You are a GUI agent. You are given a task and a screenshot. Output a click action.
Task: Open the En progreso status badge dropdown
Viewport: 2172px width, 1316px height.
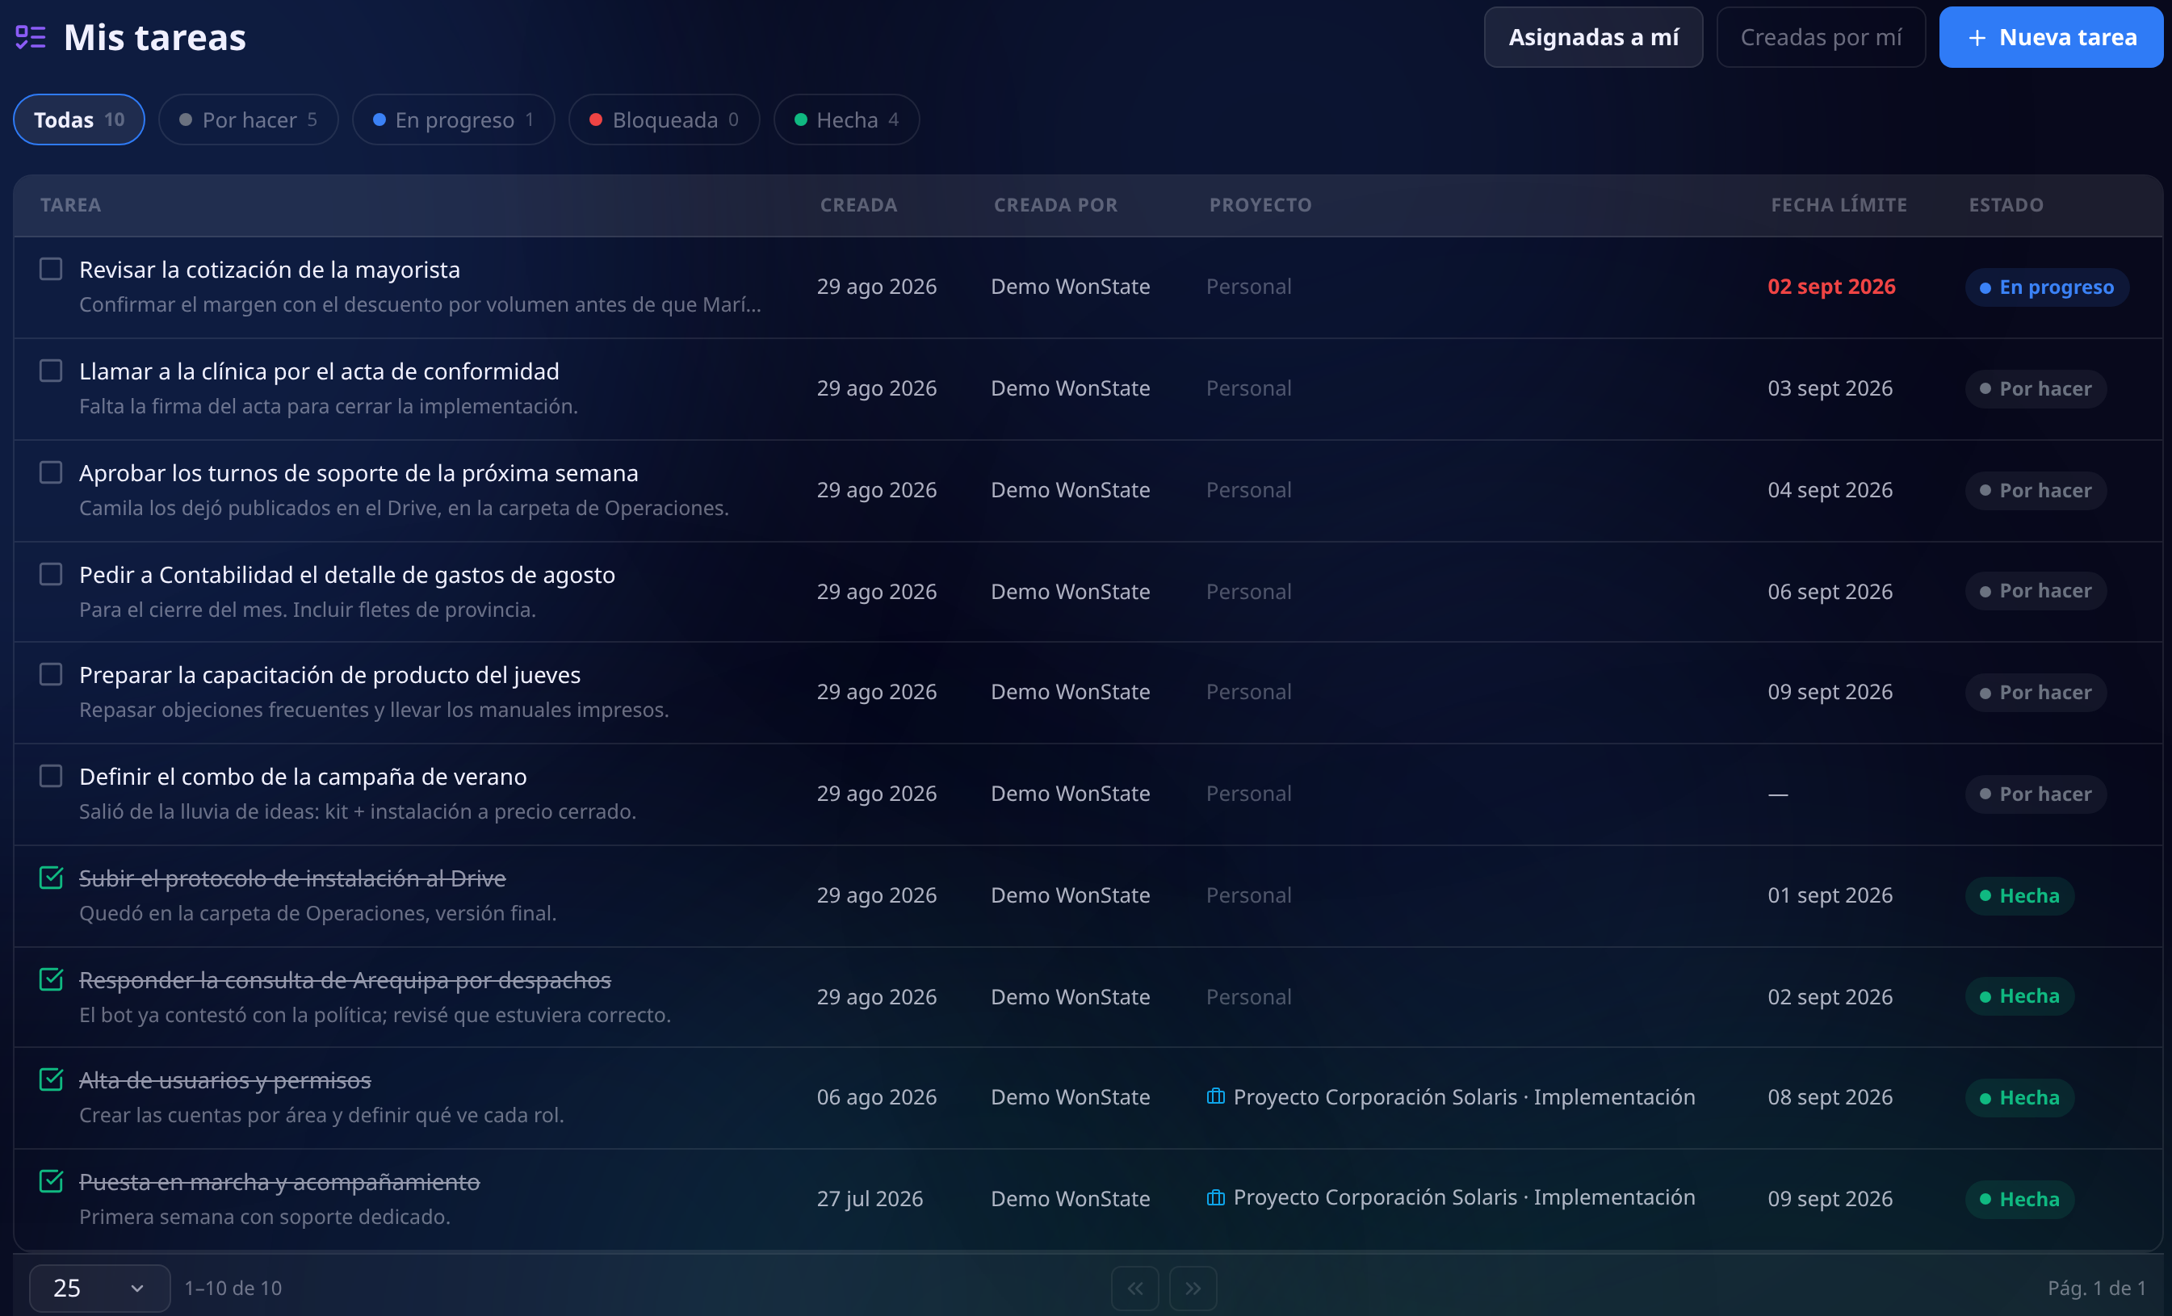pos(2046,287)
